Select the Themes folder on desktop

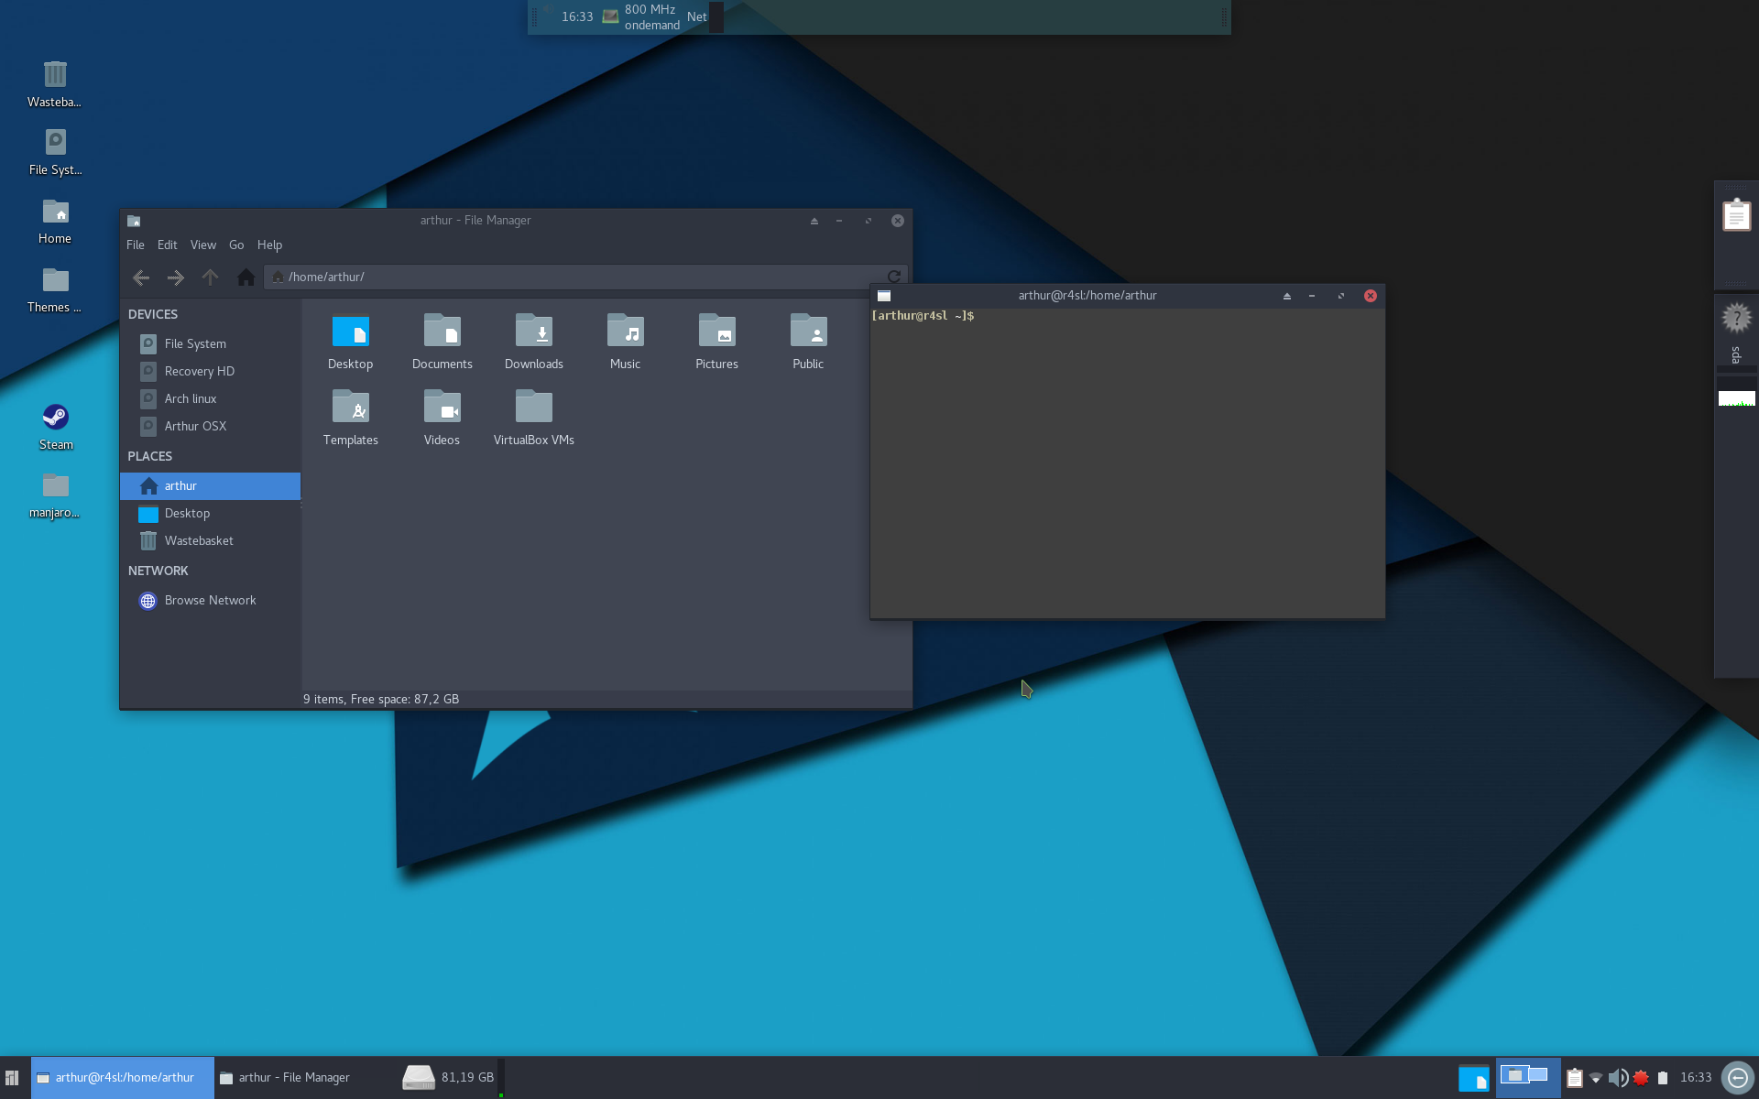(55, 289)
